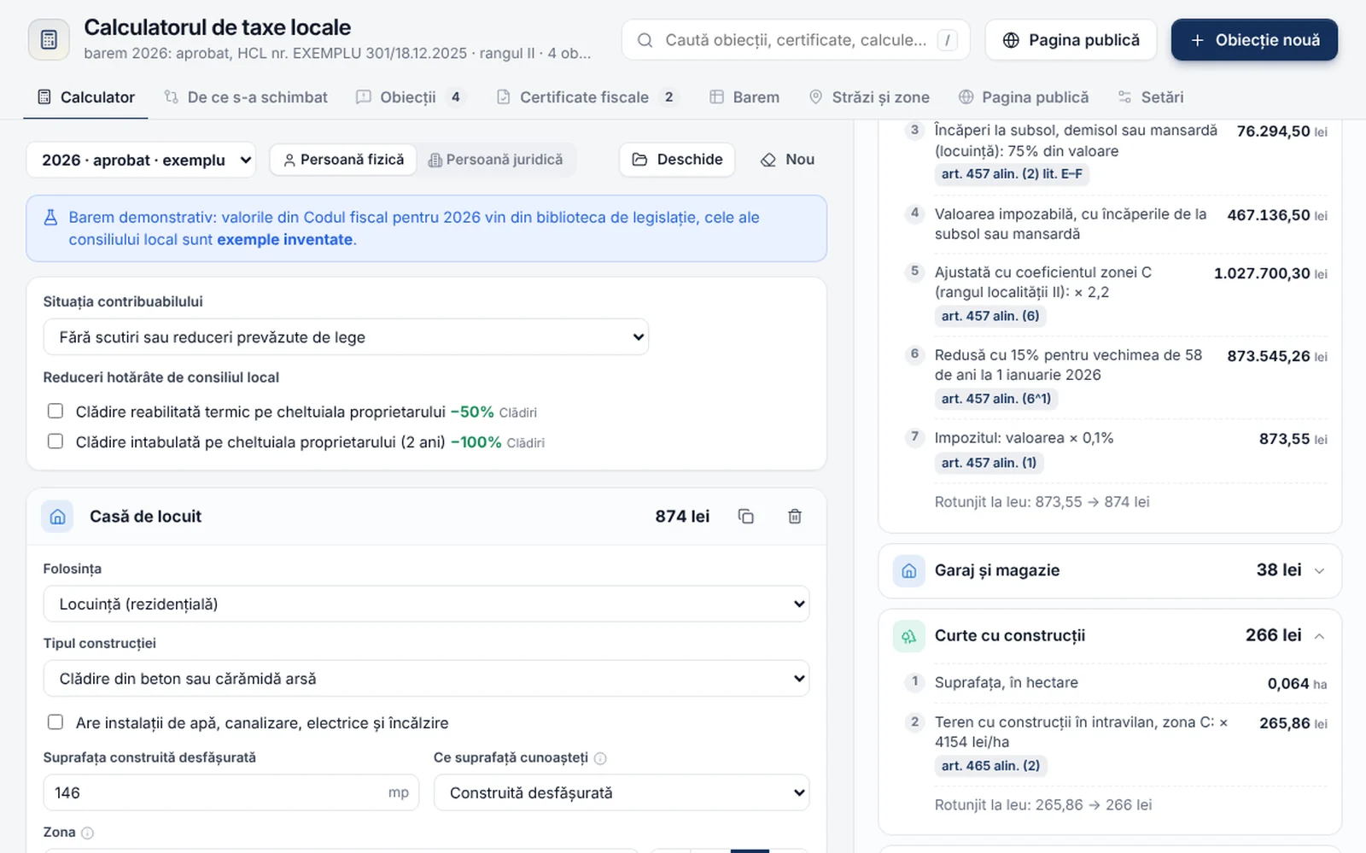This screenshot has width=1366, height=853.
Task: Click the house icon of Casă de locuit
Action: tap(58, 517)
